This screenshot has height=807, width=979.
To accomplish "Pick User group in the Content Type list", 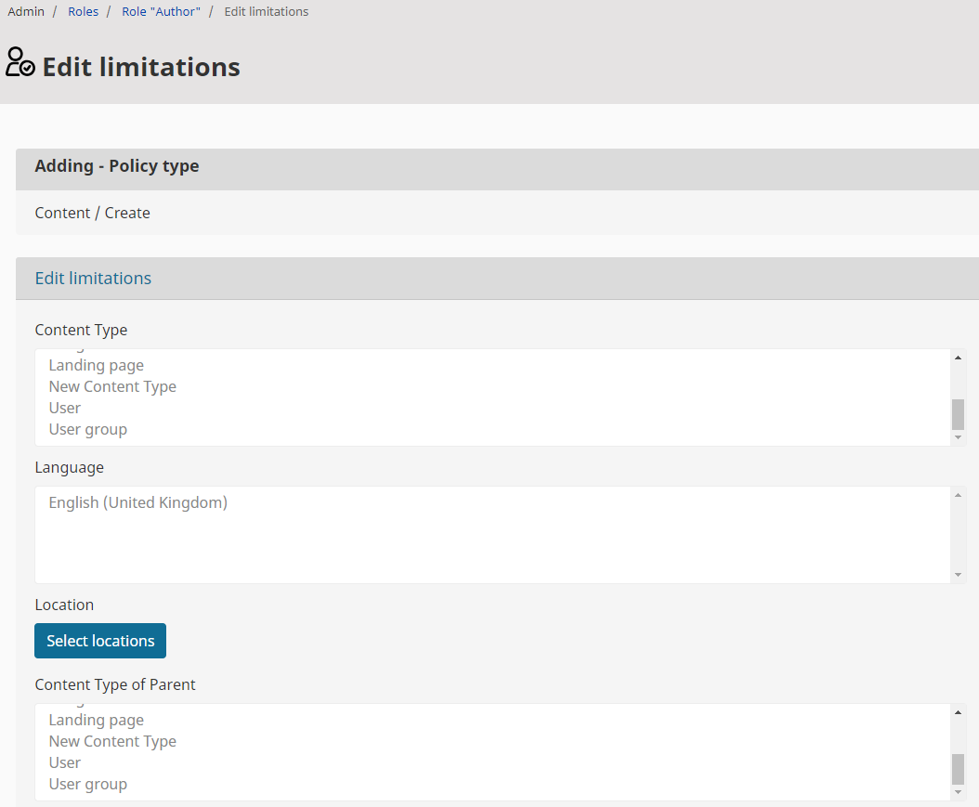I will (88, 430).
